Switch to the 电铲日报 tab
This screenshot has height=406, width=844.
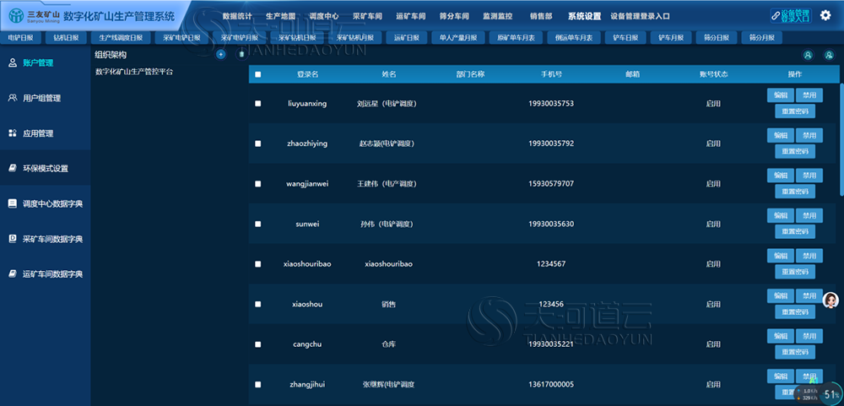click(21, 38)
